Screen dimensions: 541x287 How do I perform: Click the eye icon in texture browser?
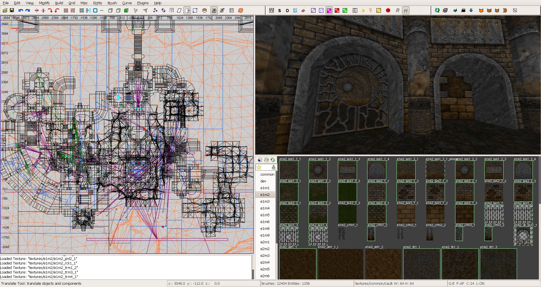[260, 160]
